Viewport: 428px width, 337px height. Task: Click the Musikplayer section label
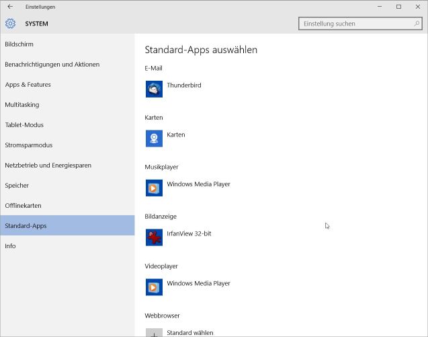coord(161,167)
